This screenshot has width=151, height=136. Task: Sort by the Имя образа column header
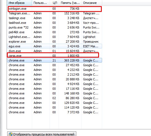[x=20, y=3]
